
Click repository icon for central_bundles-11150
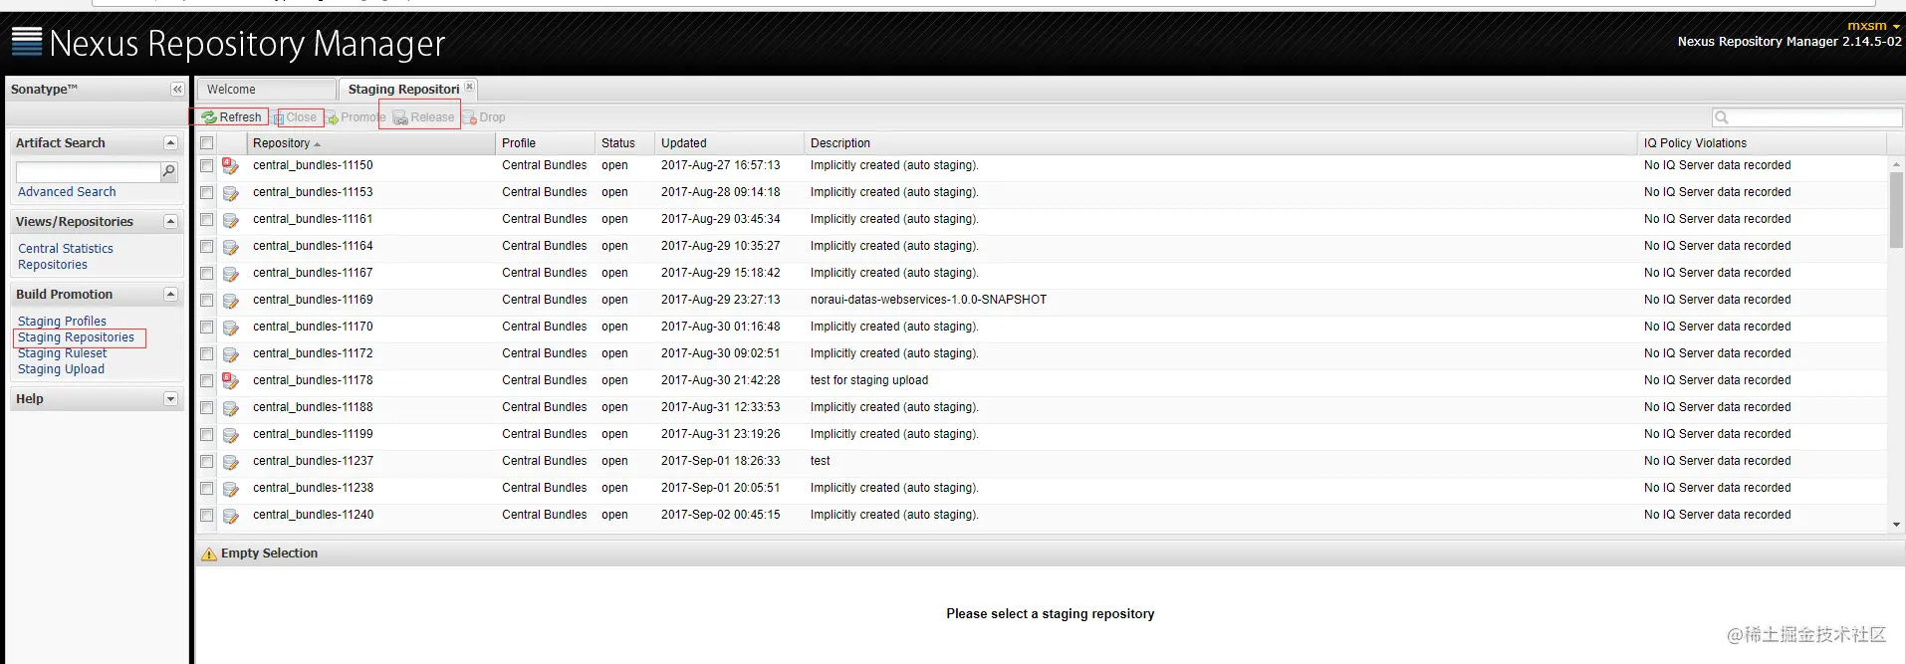click(x=230, y=165)
